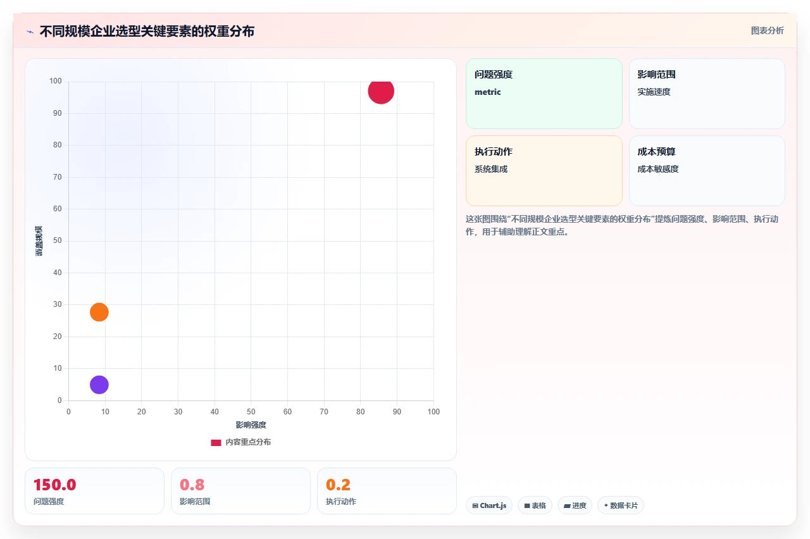Click the purple bubble data point

tap(99, 385)
